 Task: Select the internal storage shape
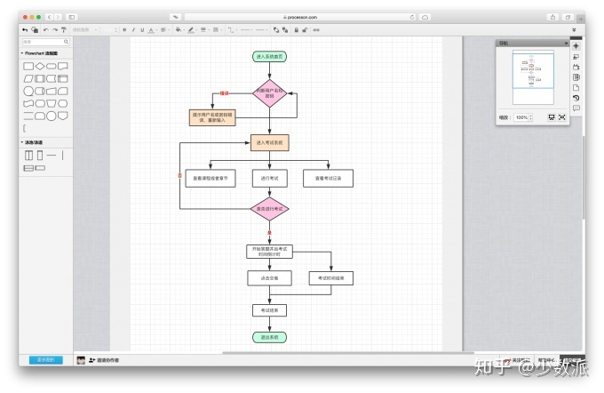tap(63, 78)
